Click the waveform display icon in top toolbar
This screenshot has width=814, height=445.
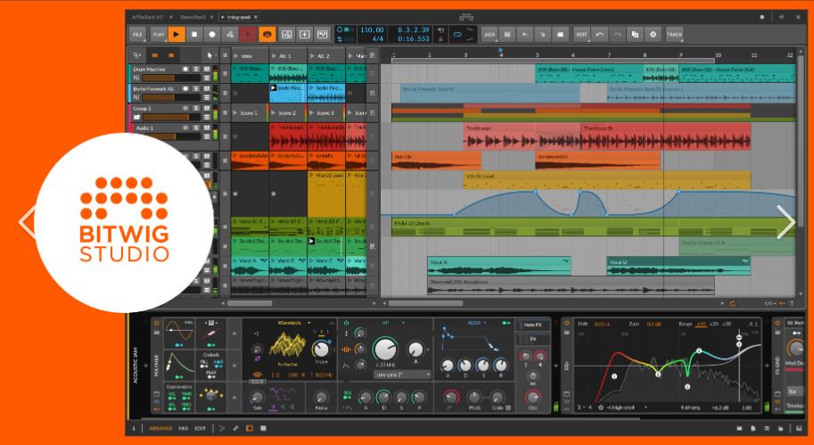pos(323,34)
